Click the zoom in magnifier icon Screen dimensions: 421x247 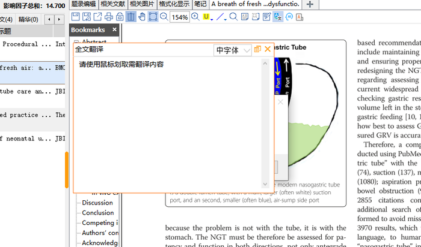pyautogui.click(x=195, y=17)
